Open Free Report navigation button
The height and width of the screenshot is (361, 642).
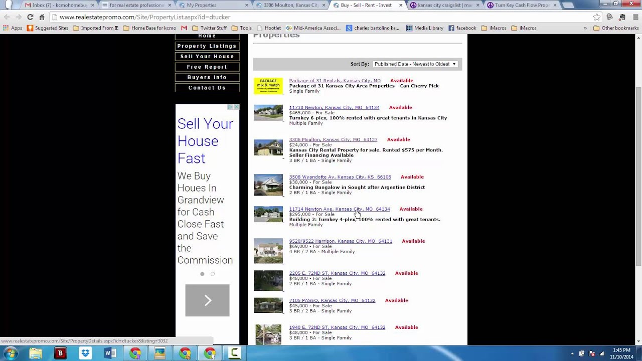pyautogui.click(x=207, y=67)
